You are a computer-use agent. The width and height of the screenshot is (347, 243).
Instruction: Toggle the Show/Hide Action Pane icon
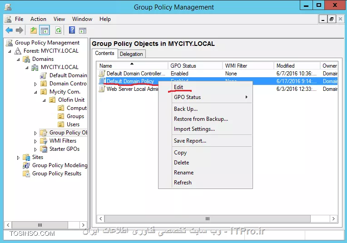(83, 30)
